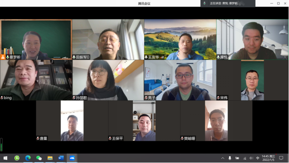Viewport: 289px width, 163px height.
Task: Open File Explorer taskbar icon
Action: (50, 158)
